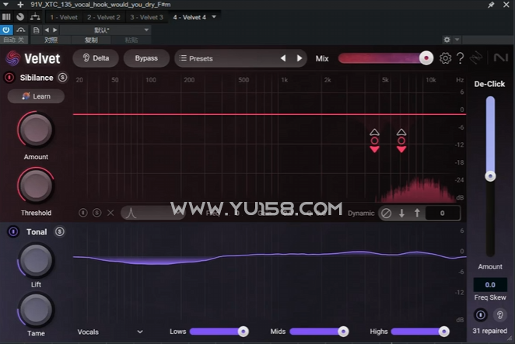Viewport: 515px width, 344px height.
Task: Go to next Velvet preset arrow
Action: tap(300, 58)
